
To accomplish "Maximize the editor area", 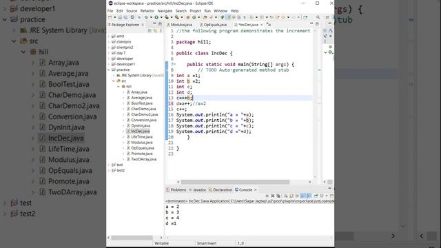I will coord(317,24).
